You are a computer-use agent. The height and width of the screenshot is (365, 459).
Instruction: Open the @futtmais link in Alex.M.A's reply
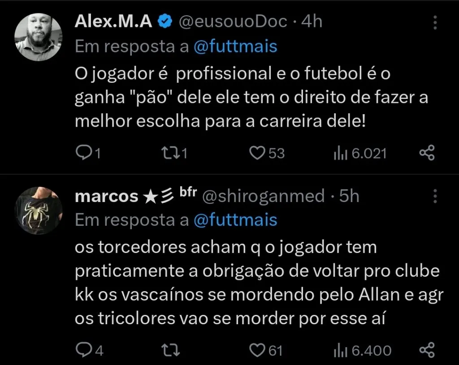(236, 46)
